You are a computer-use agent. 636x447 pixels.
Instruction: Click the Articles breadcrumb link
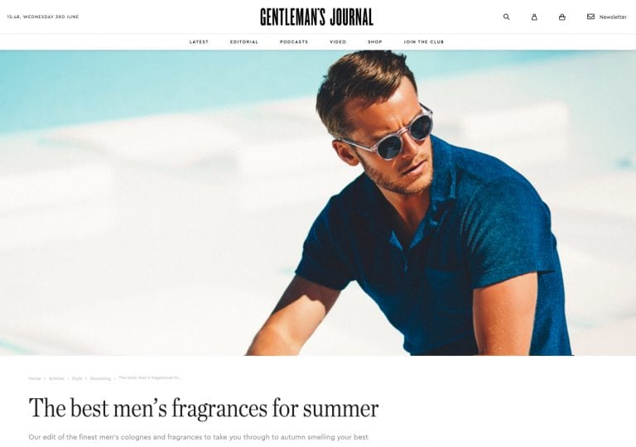[56, 378]
